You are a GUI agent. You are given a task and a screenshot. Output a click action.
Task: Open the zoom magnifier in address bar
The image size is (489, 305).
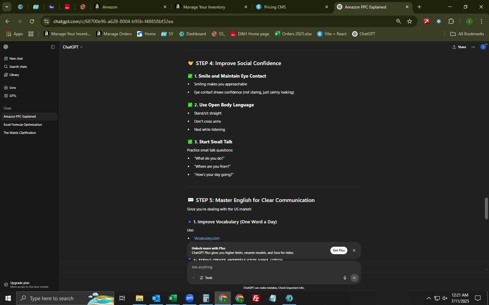coord(399,21)
